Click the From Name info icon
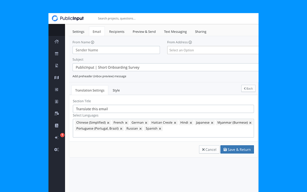Screen dimensions: 307x192 pyautogui.click(x=92, y=42)
